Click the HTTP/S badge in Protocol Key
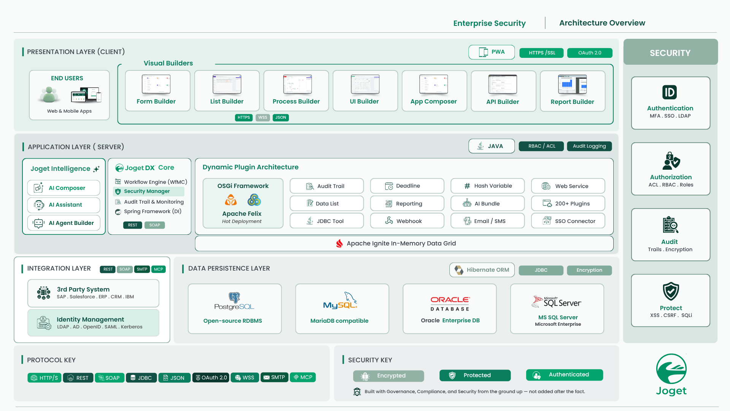The height and width of the screenshot is (411, 730). pyautogui.click(x=44, y=378)
